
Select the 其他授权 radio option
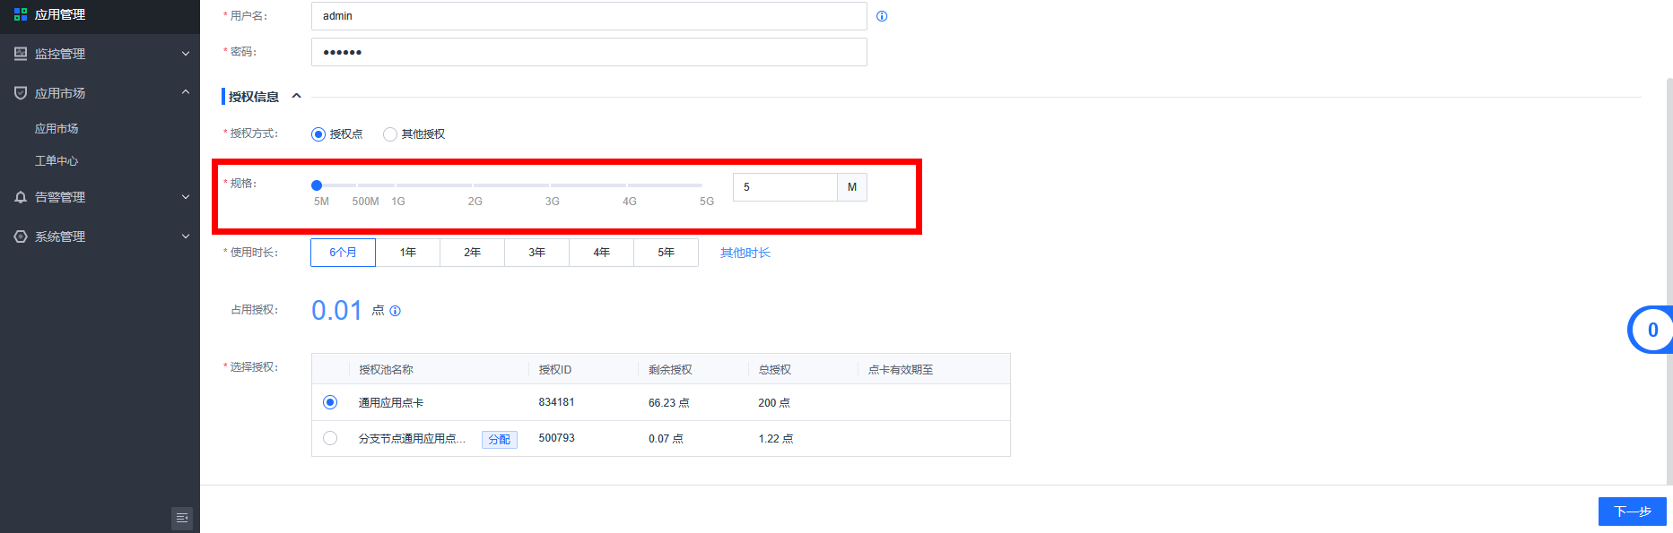(390, 134)
